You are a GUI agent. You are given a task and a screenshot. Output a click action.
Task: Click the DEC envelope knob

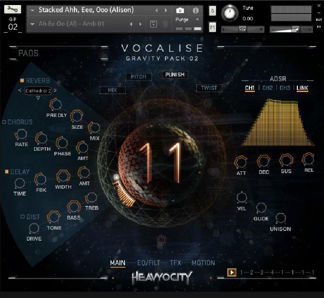[263, 161]
